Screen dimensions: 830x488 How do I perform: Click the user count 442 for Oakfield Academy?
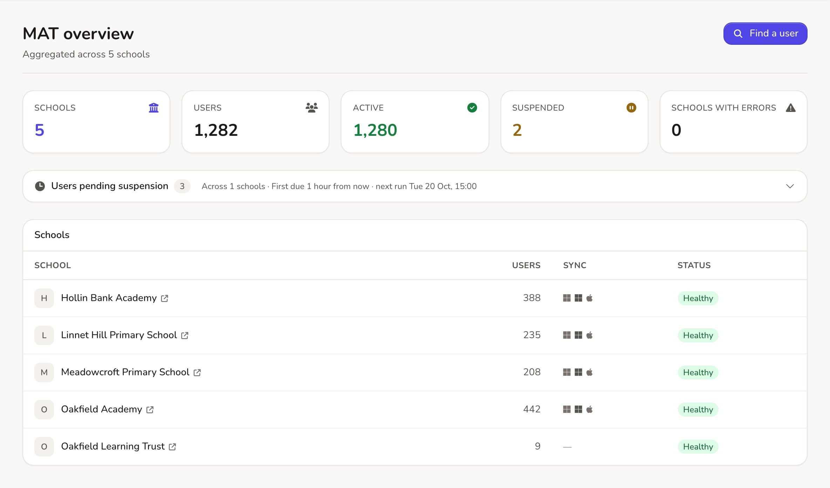(532, 409)
